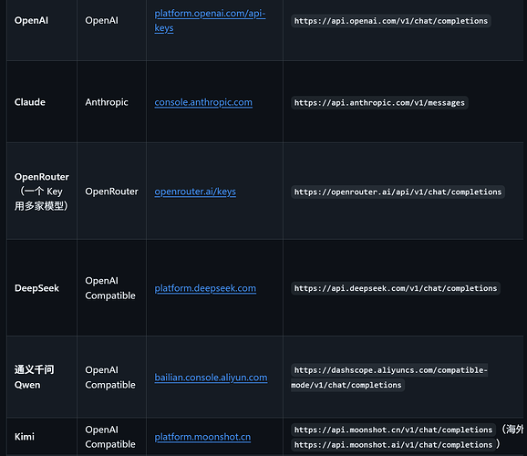527x456 pixels.
Task: Click the OpenRouter API endpoint code snippet
Action: tap(398, 192)
